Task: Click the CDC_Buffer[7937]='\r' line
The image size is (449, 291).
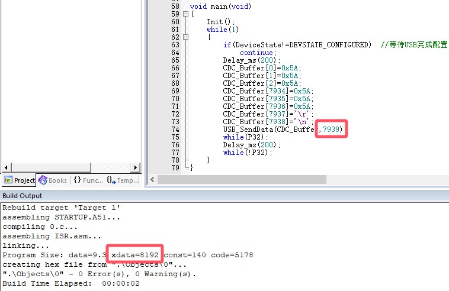Action: [268, 114]
